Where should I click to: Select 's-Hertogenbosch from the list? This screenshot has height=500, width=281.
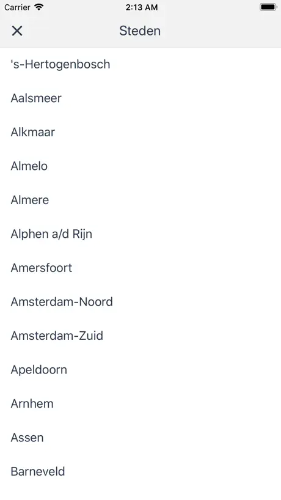coord(140,64)
